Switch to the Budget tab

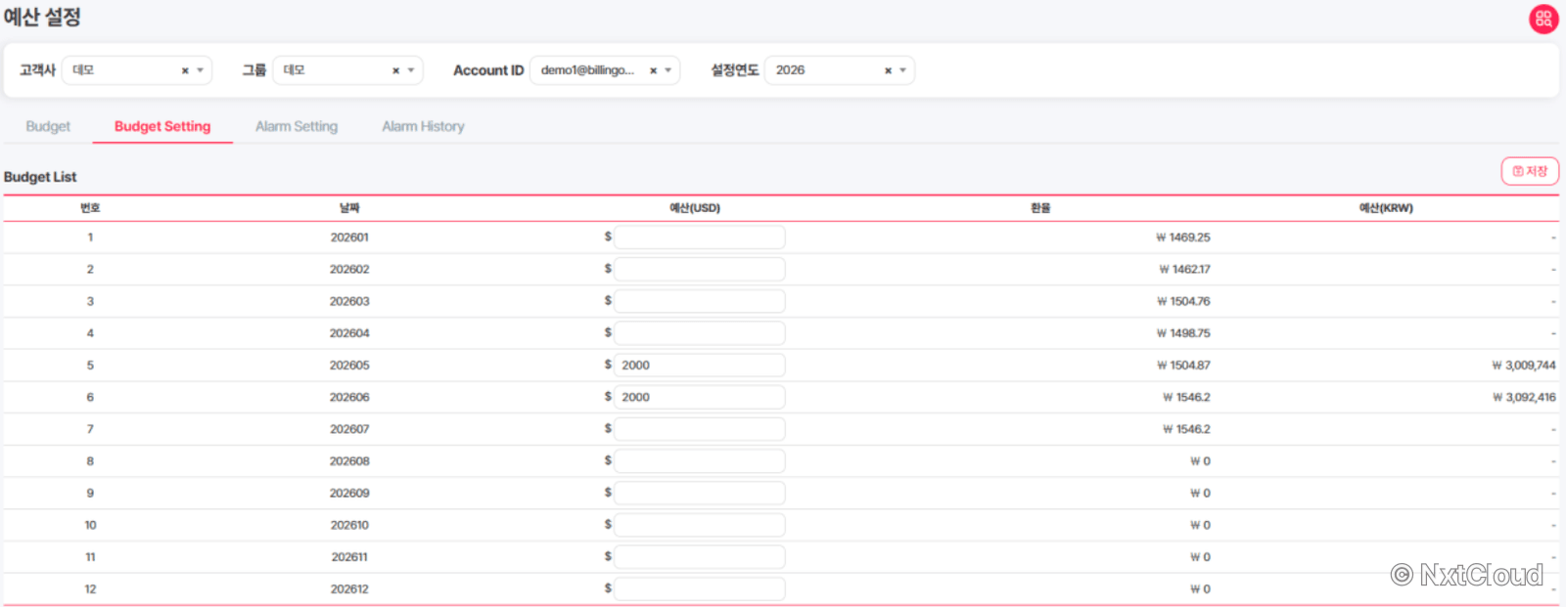48,126
